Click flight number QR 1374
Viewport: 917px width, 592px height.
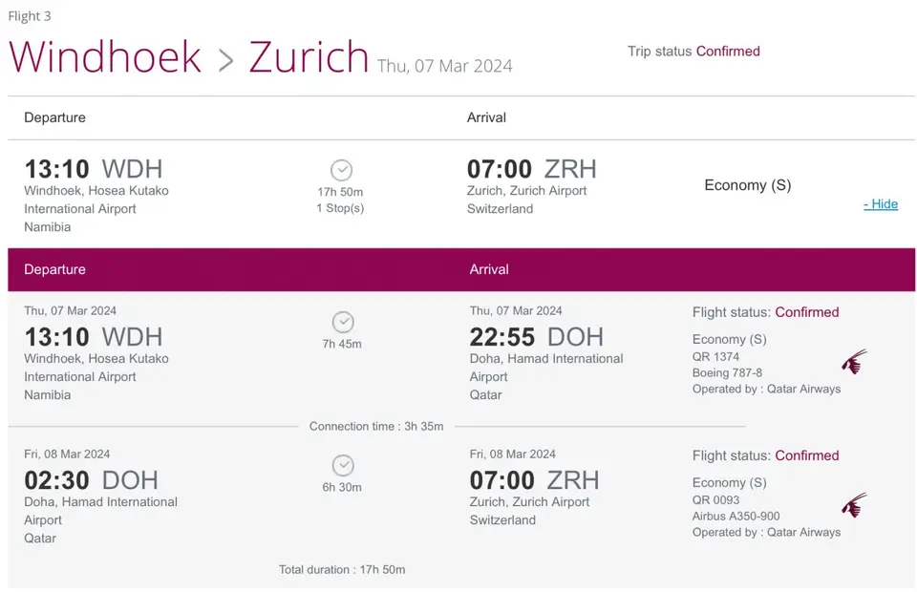(715, 356)
